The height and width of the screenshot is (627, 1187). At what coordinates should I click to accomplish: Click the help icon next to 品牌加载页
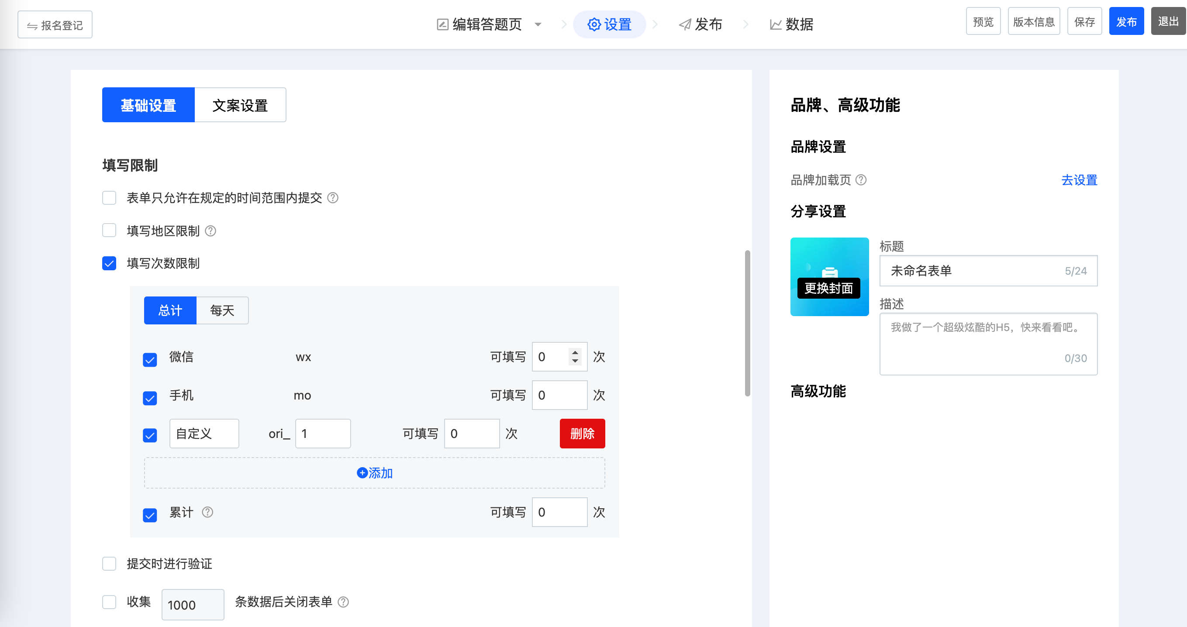pos(861,179)
